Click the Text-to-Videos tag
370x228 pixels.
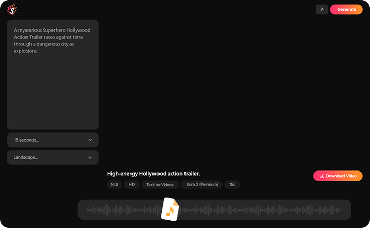pos(160,184)
